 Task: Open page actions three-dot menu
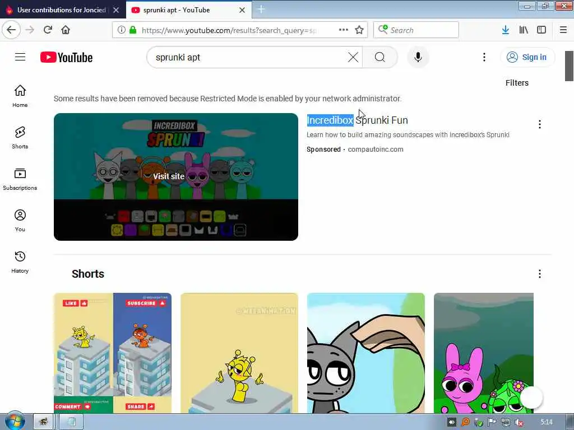344,30
